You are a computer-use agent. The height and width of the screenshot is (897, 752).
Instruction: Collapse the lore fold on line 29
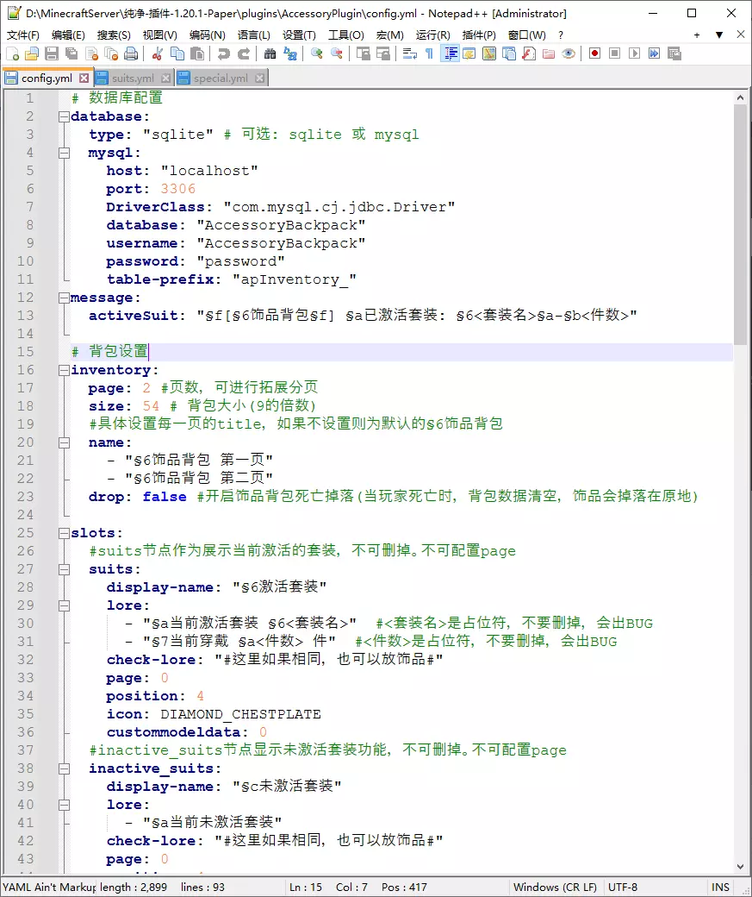click(64, 605)
